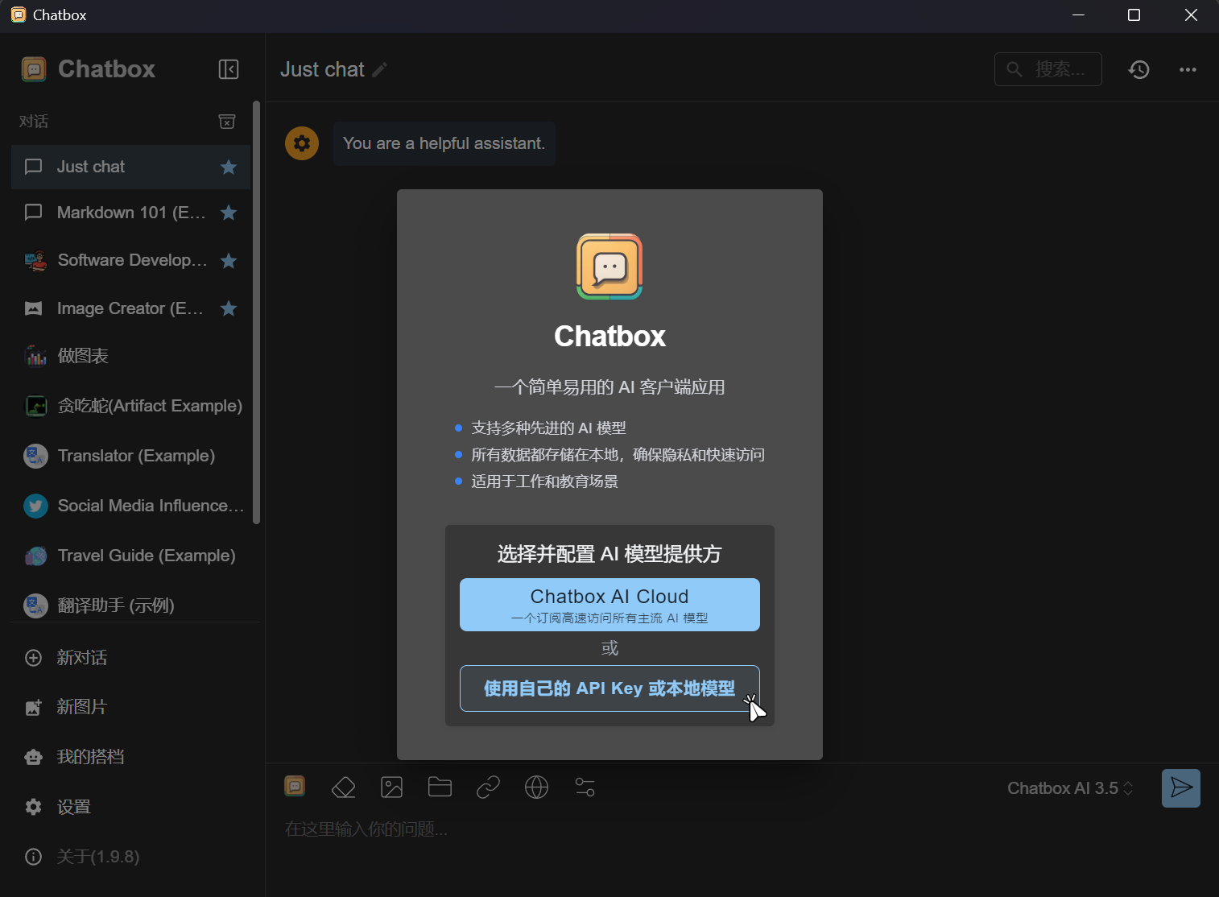Viewport: 1219px width, 897px height.
Task: Open Software Developer conversation
Action: tap(130, 260)
